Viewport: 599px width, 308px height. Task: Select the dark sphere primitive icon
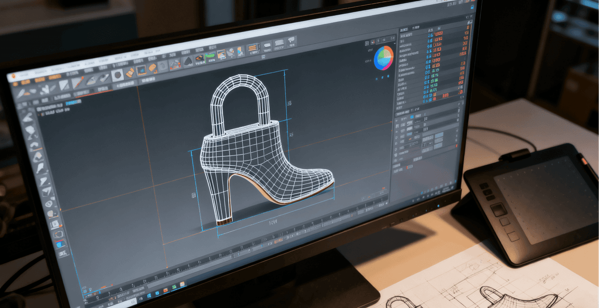click(117, 75)
